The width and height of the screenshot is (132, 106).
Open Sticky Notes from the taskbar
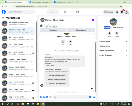(x=38, y=104)
